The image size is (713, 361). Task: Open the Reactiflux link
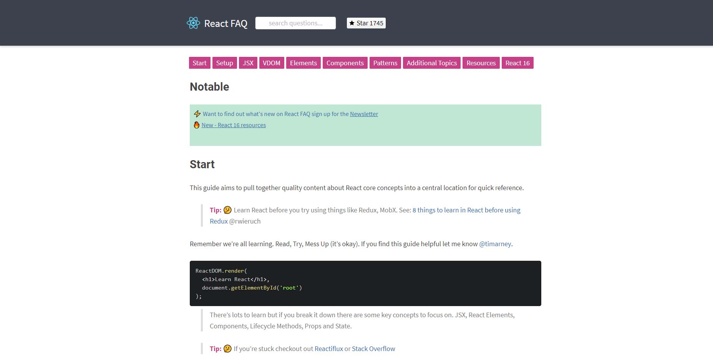point(329,348)
